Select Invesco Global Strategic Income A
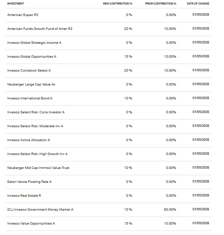The width and height of the screenshot is (224, 235). click(x=34, y=42)
